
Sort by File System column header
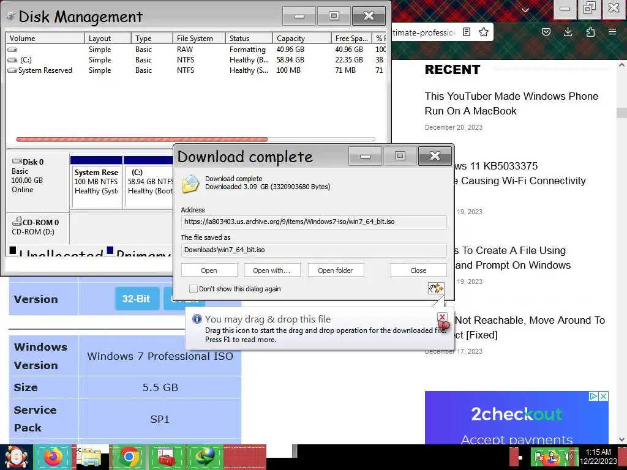(199, 39)
